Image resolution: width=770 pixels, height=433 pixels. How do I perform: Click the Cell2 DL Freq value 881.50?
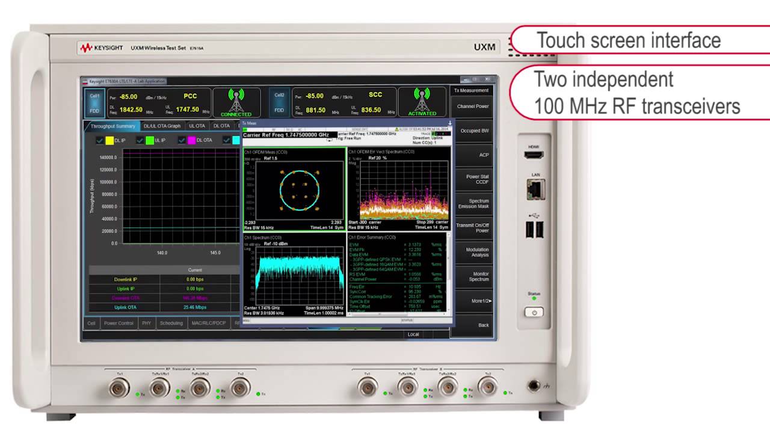pos(315,110)
